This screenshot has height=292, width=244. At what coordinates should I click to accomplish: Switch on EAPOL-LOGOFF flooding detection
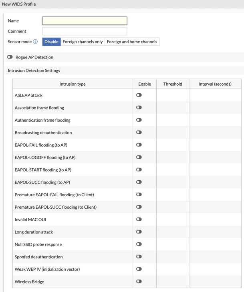point(139,157)
